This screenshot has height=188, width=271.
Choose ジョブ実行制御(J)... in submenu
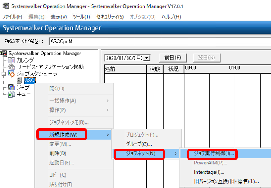click(226, 153)
